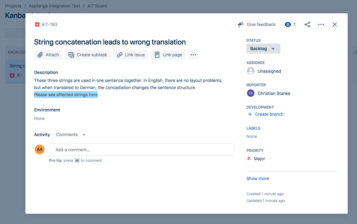Toggle the watch eye icon
Image resolution: width=357 pixels, height=224 pixels.
point(288,24)
